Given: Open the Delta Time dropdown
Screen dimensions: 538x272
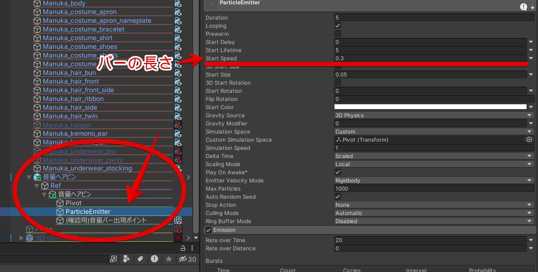Looking at the screenshot, I should click(434, 156).
